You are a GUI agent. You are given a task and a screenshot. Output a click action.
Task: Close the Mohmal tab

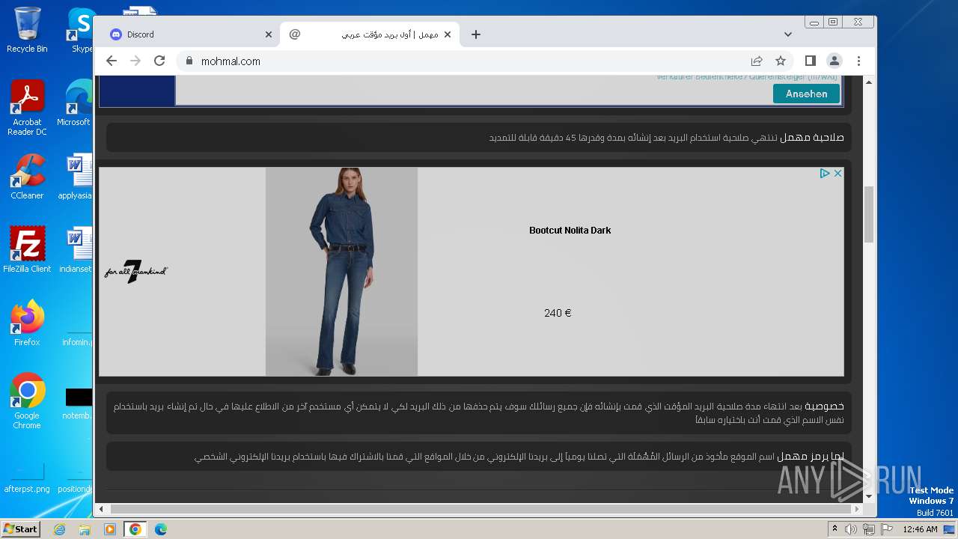pyautogui.click(x=448, y=34)
